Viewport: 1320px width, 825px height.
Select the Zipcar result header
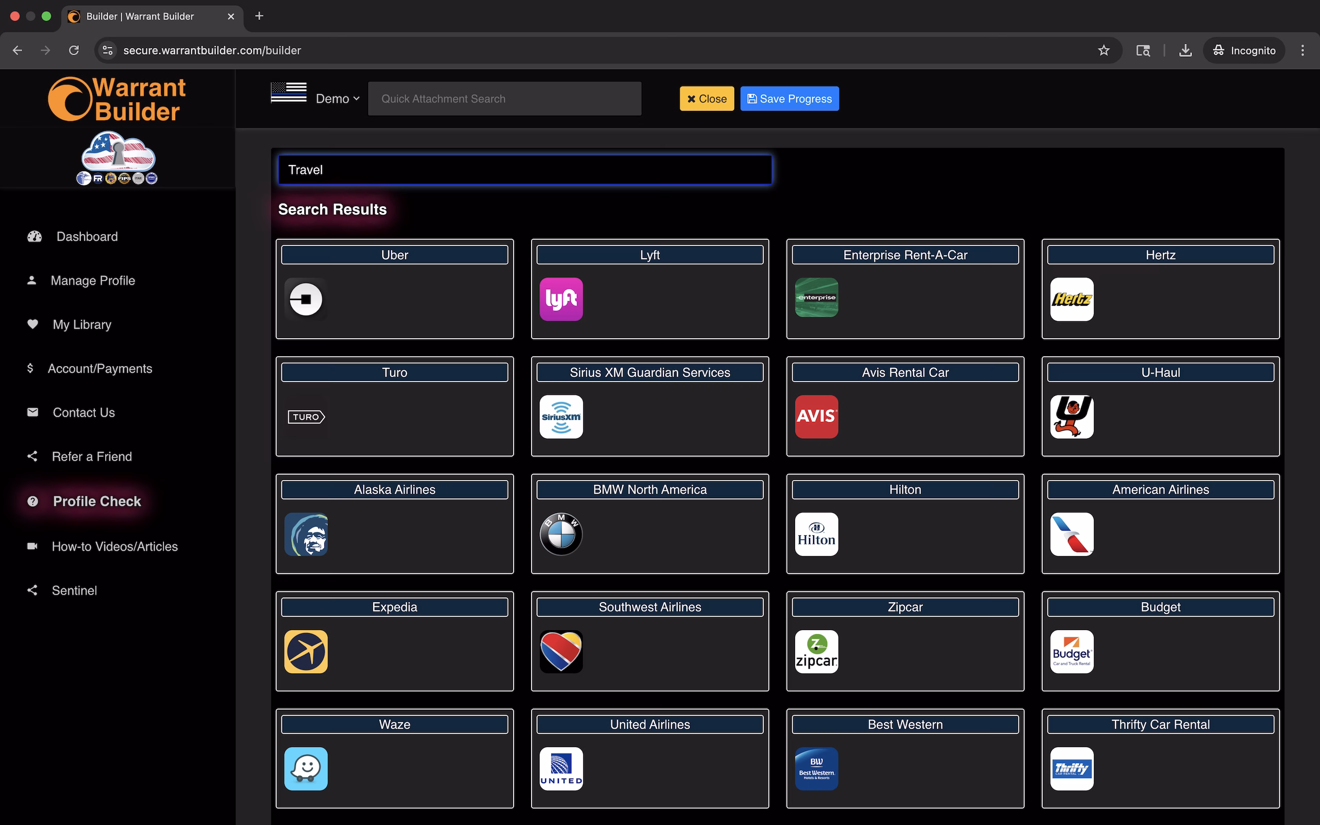tap(904, 607)
